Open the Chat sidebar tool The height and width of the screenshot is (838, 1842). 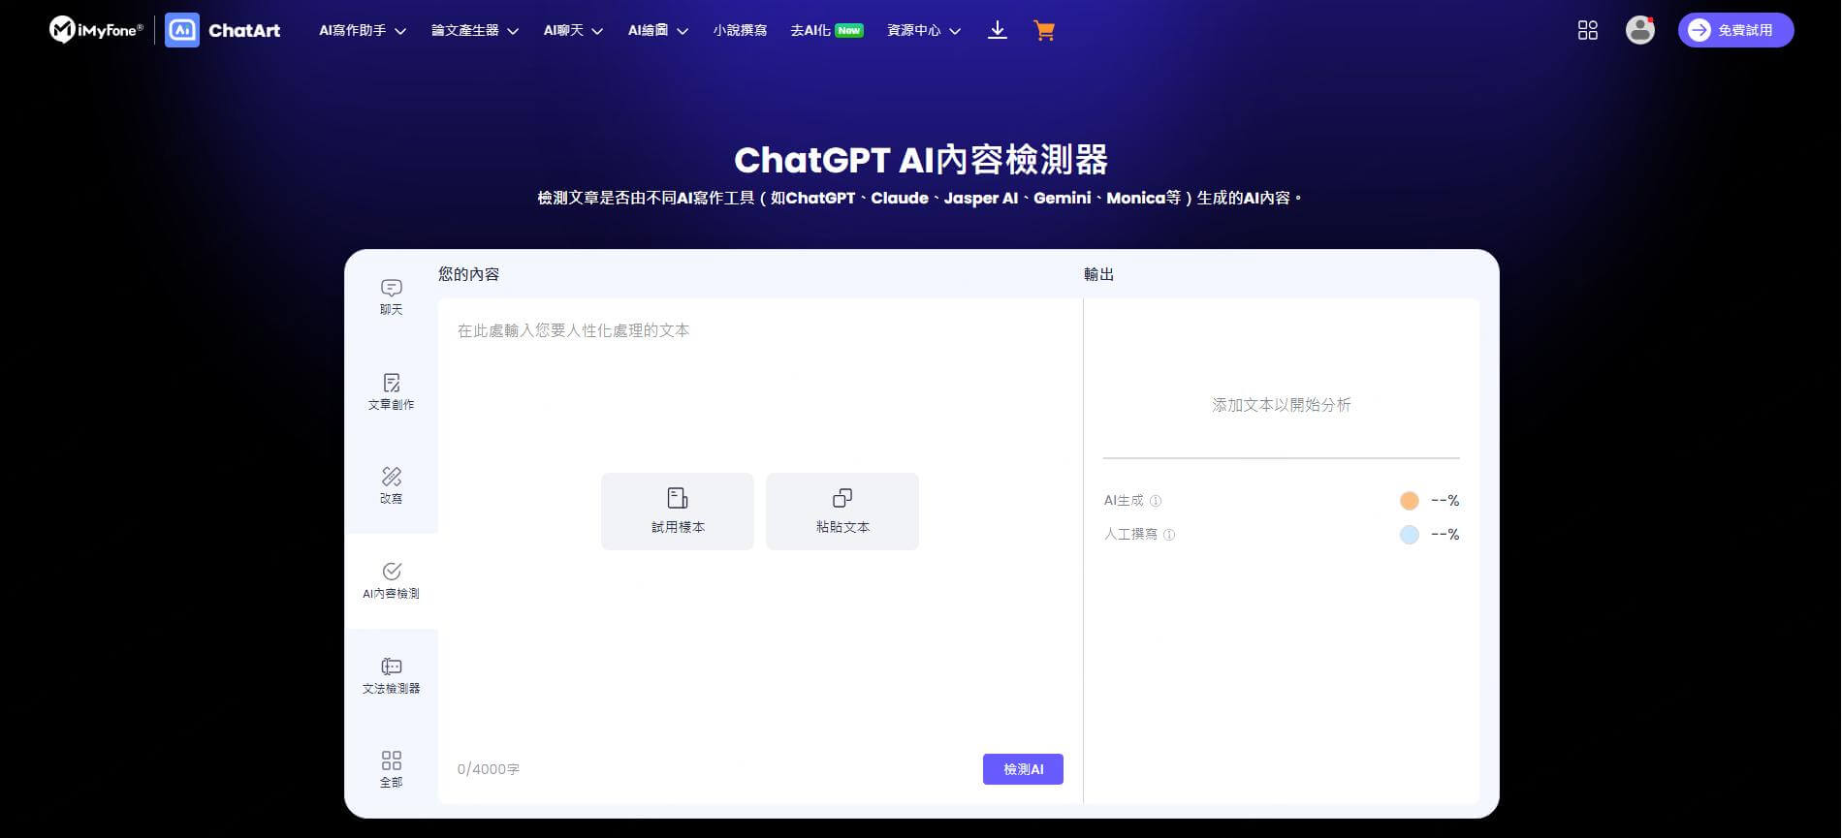(392, 296)
